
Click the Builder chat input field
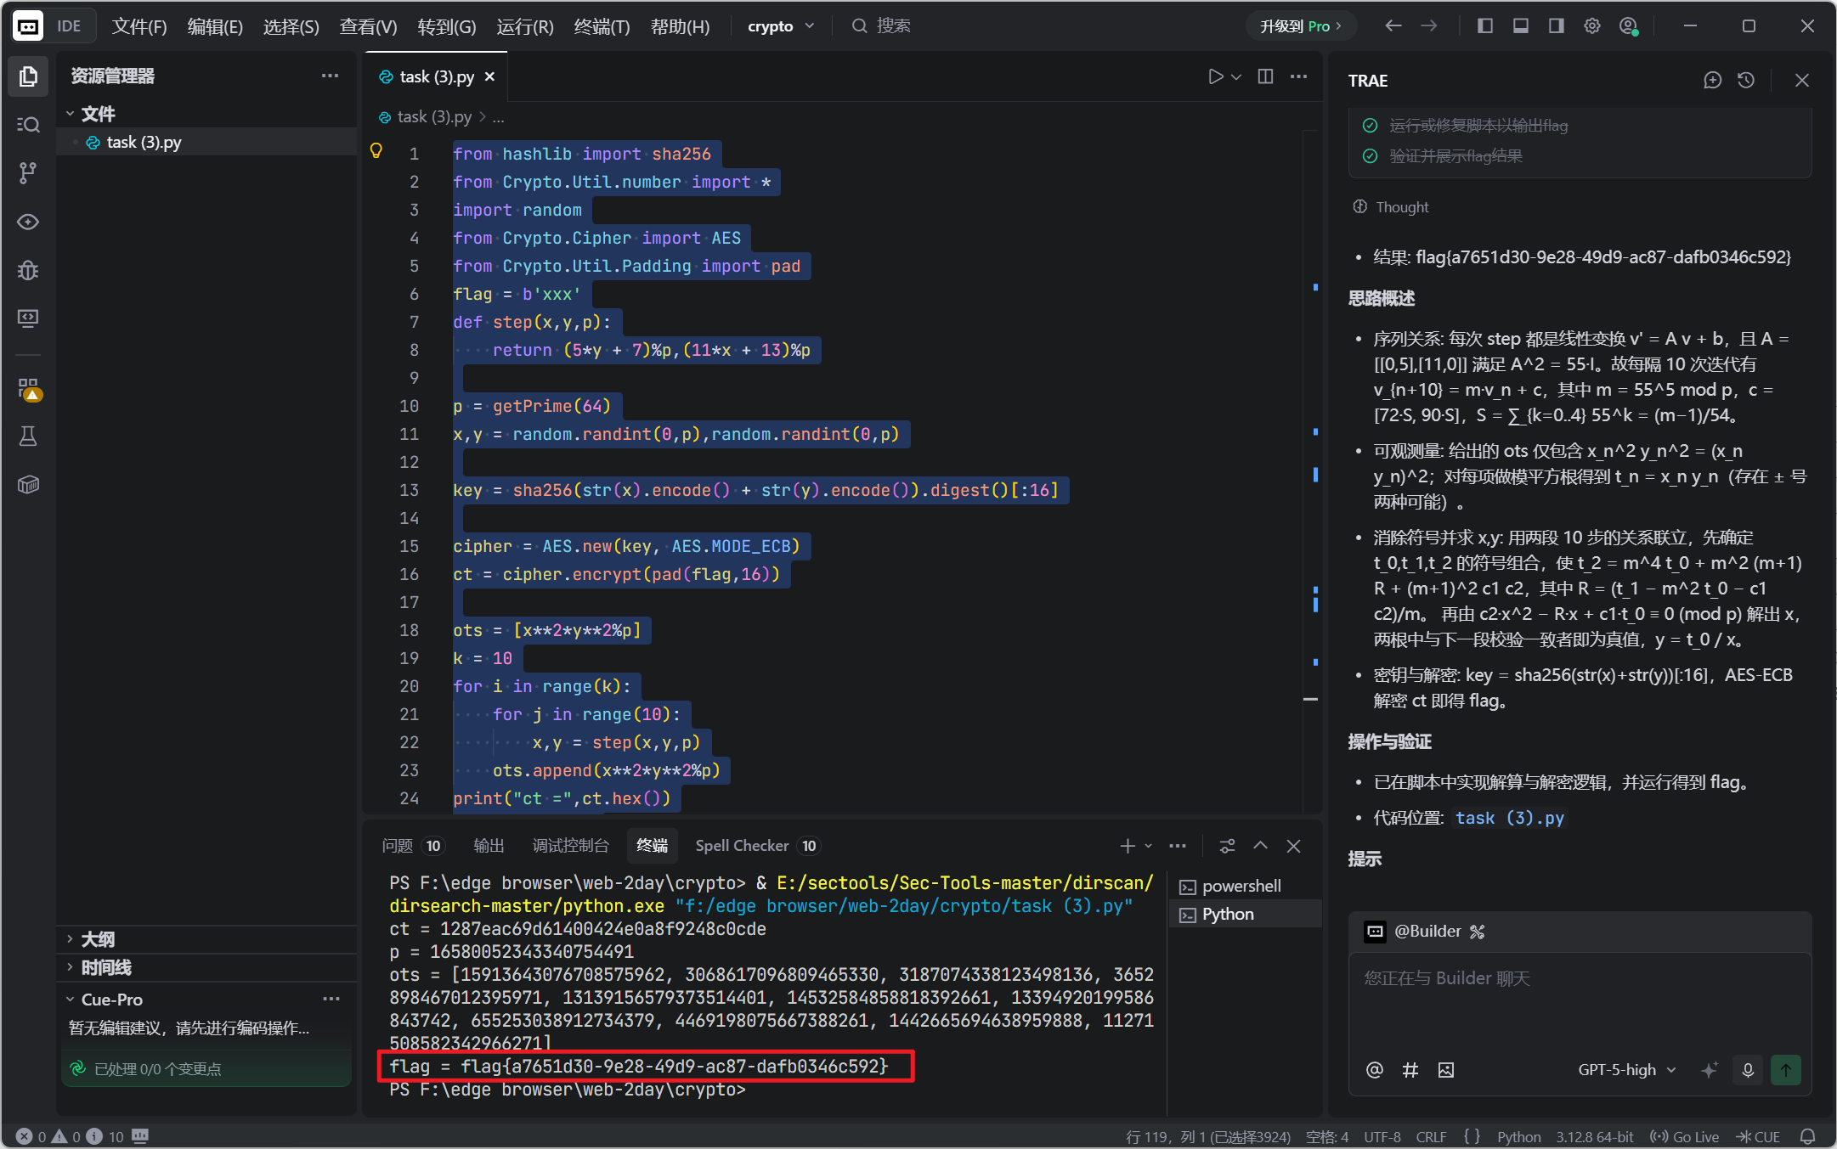pos(1579,1002)
